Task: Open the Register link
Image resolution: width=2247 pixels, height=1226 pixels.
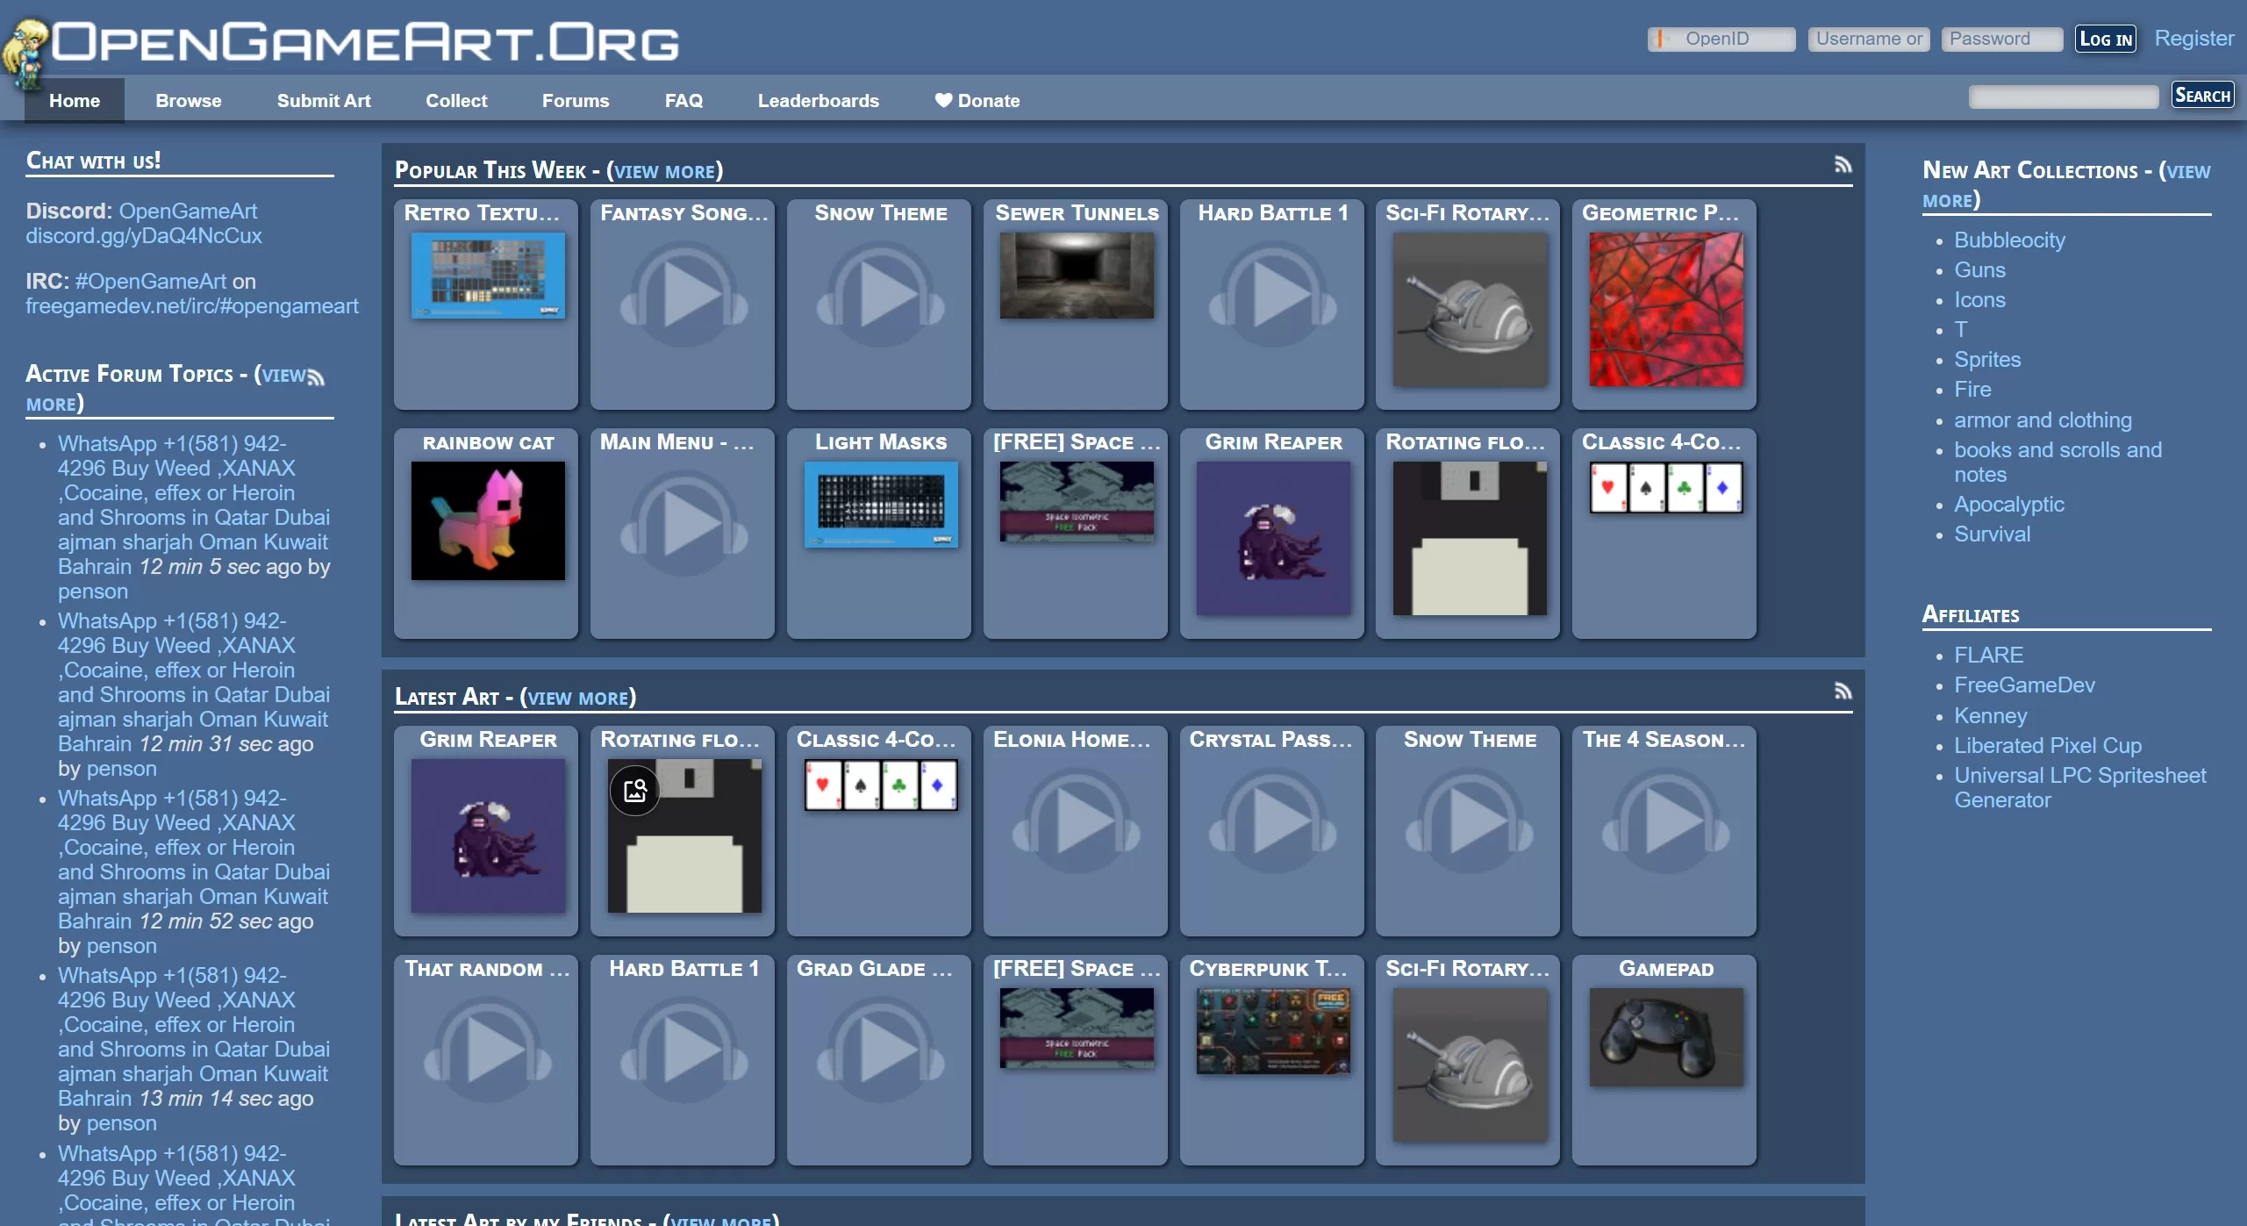Action: click(2194, 39)
